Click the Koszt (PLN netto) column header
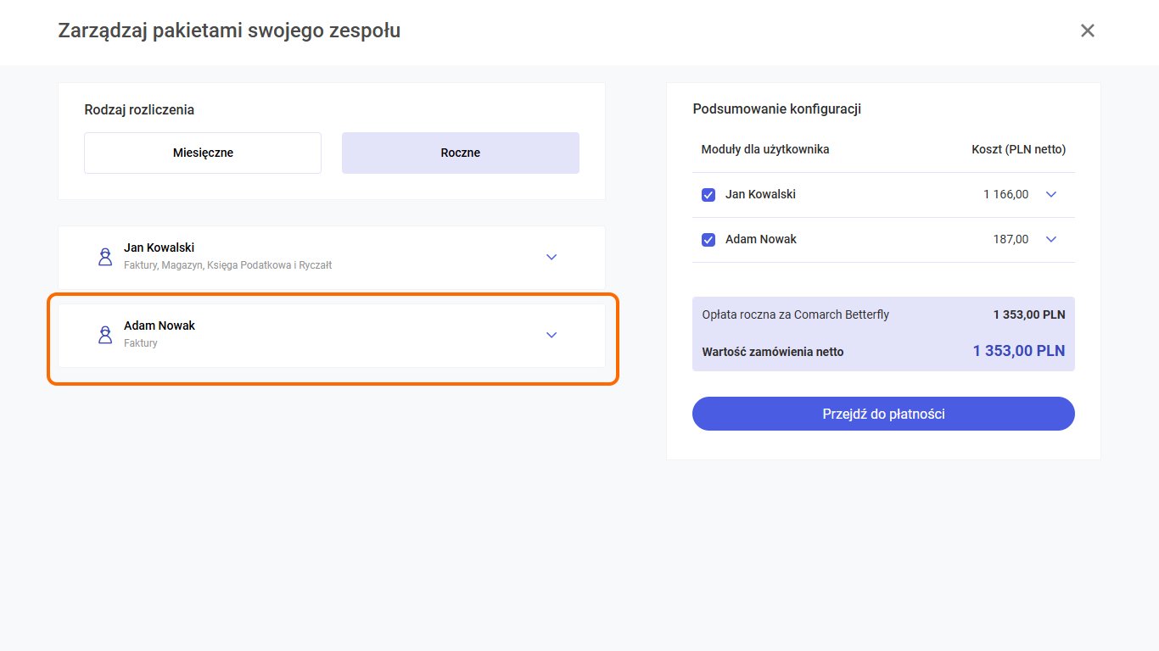The height and width of the screenshot is (651, 1159). [x=1018, y=149]
